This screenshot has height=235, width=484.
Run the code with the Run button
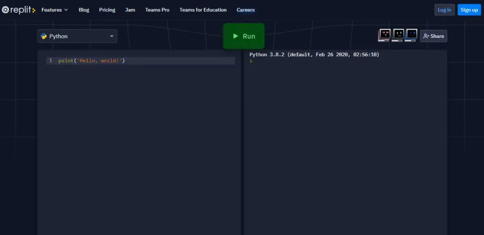coord(244,36)
